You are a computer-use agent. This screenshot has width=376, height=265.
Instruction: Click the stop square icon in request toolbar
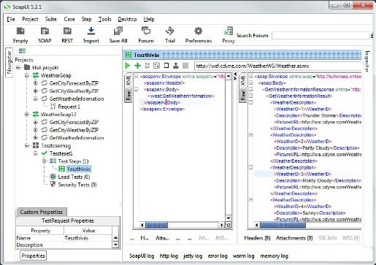pyautogui.click(x=166, y=66)
